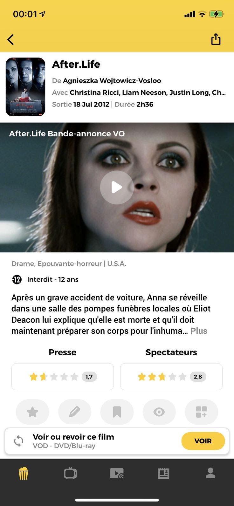
Task: Tap the star icon to rate the film
Action: click(32, 412)
